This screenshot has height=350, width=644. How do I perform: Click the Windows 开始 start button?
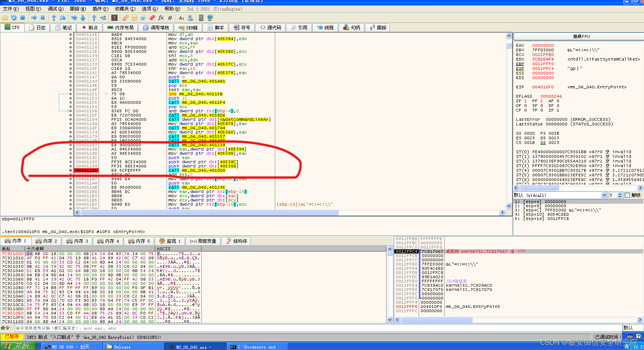point(18,346)
